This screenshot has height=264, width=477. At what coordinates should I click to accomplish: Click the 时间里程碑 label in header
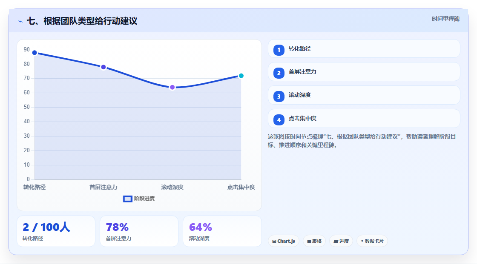(445, 19)
